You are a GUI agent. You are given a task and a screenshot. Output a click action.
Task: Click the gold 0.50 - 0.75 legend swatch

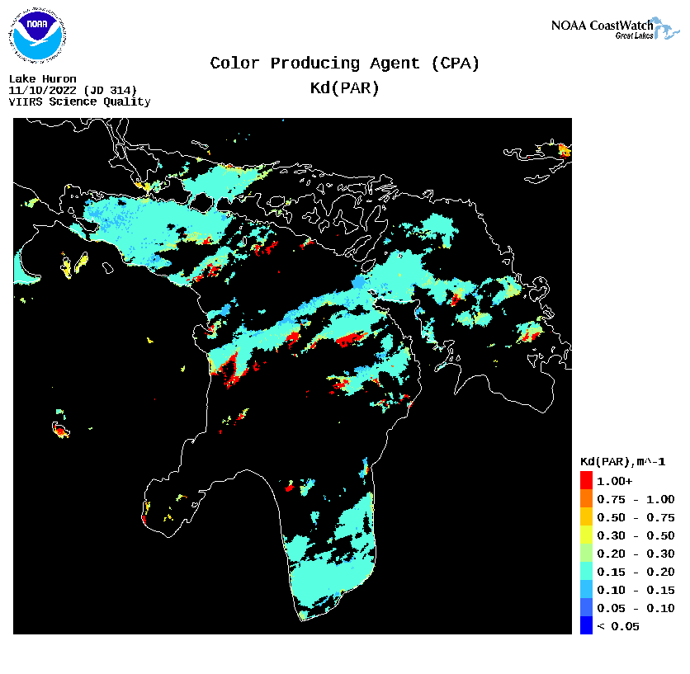586,516
